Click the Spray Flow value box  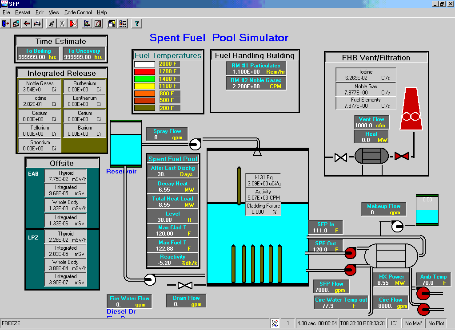[x=166, y=133]
